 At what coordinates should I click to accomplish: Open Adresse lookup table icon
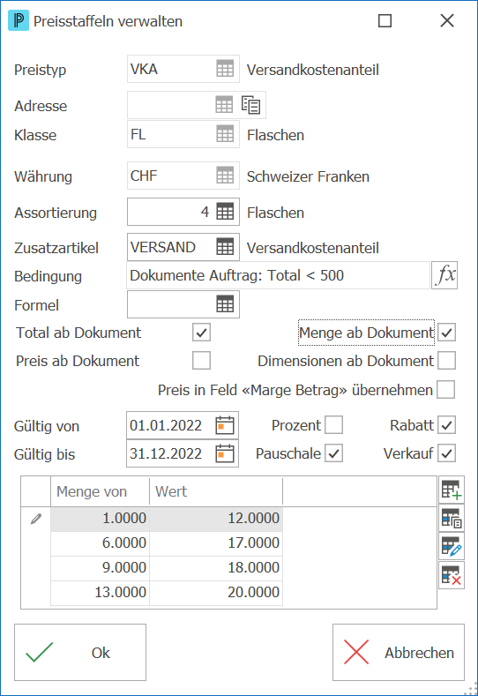point(224,105)
